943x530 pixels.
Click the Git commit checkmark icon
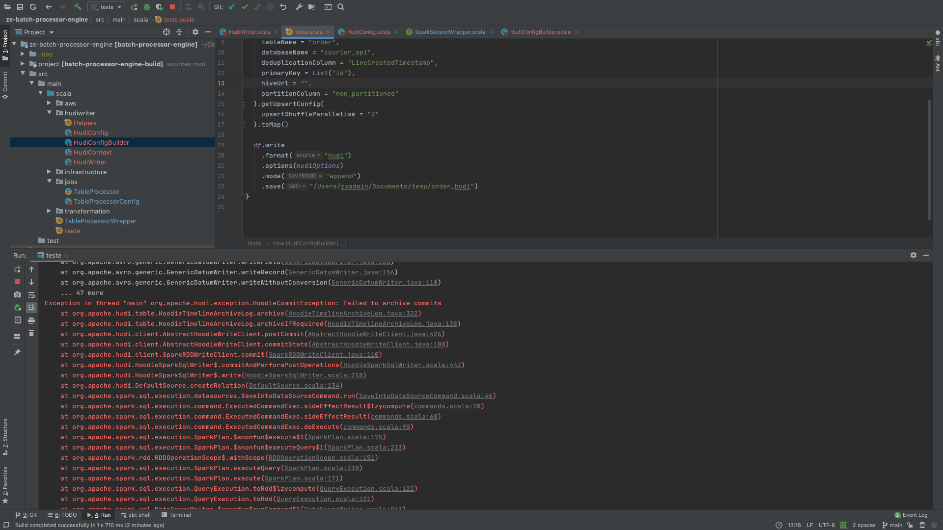click(x=245, y=7)
